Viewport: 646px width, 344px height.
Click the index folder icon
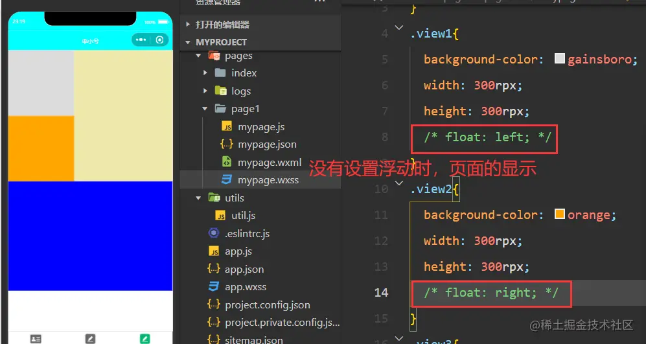pyautogui.click(x=220, y=73)
